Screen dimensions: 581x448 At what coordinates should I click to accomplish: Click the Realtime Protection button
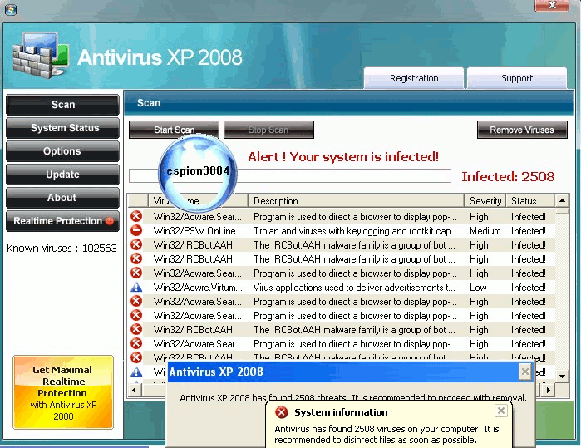pyautogui.click(x=62, y=221)
